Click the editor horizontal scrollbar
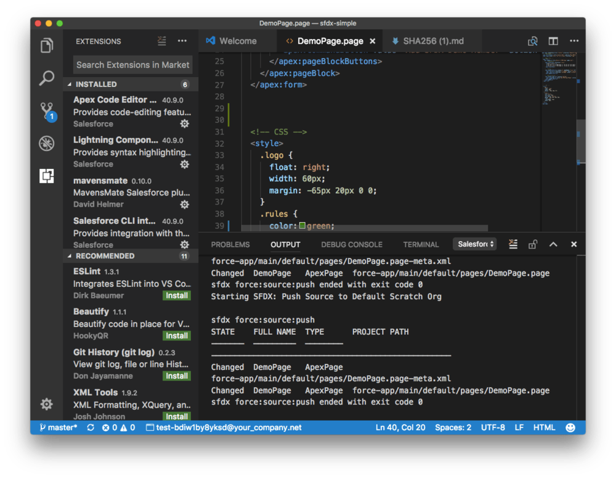This screenshot has width=616, height=478. [x=364, y=228]
